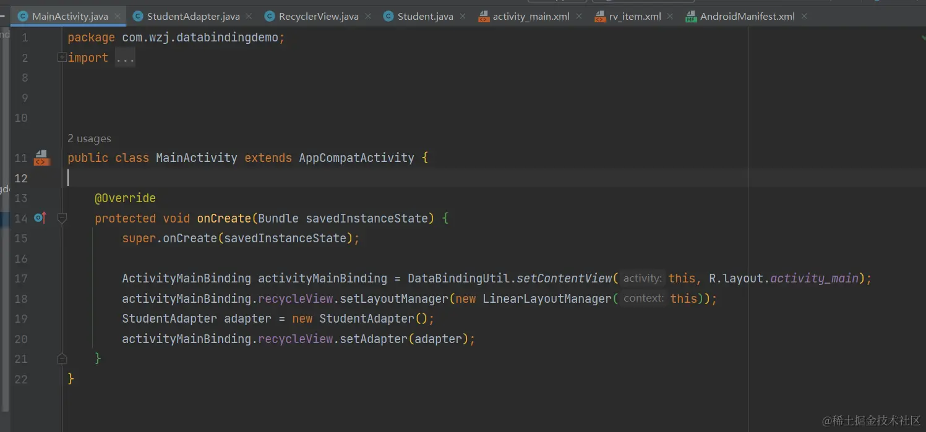Click the onCreate closing fold marker
The height and width of the screenshot is (432, 926).
[x=62, y=358]
